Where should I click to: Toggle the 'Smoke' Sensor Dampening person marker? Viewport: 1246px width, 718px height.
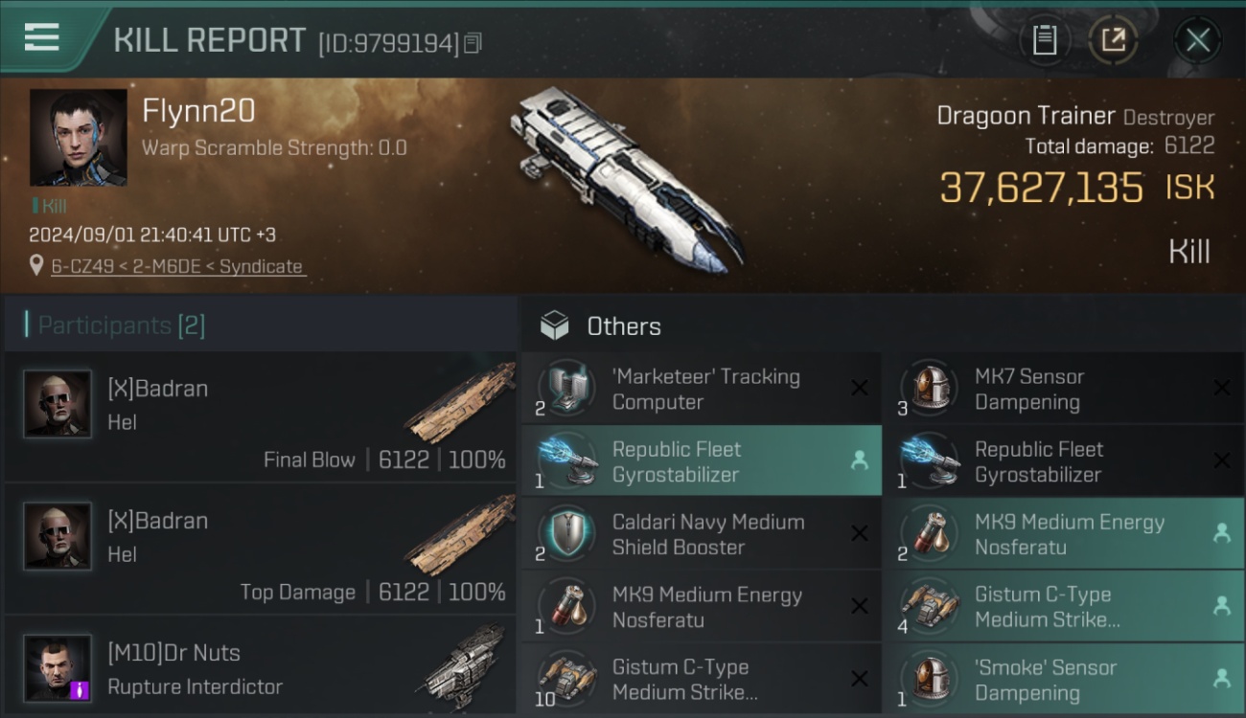1221,679
